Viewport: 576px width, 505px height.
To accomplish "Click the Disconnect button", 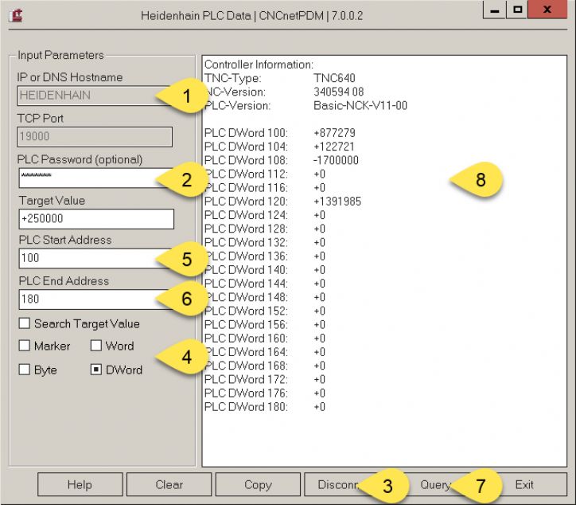I will coord(334,484).
